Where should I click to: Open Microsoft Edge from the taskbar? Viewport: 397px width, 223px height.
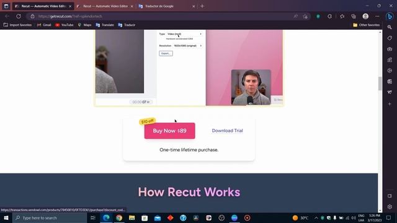(x=106, y=217)
